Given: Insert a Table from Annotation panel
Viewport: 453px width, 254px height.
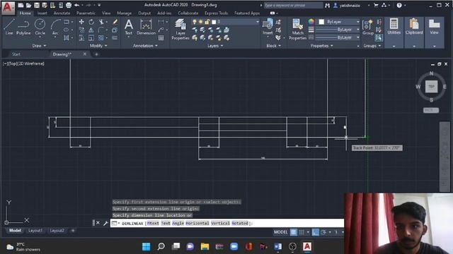Looking at the screenshot, I should point(161,37).
